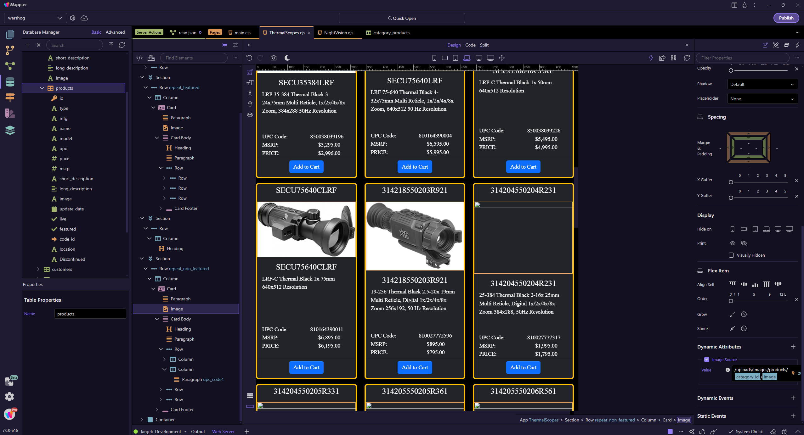Image resolution: width=804 pixels, height=435 pixels.
Task: Select the laptop viewport size icon
Action: point(467,58)
